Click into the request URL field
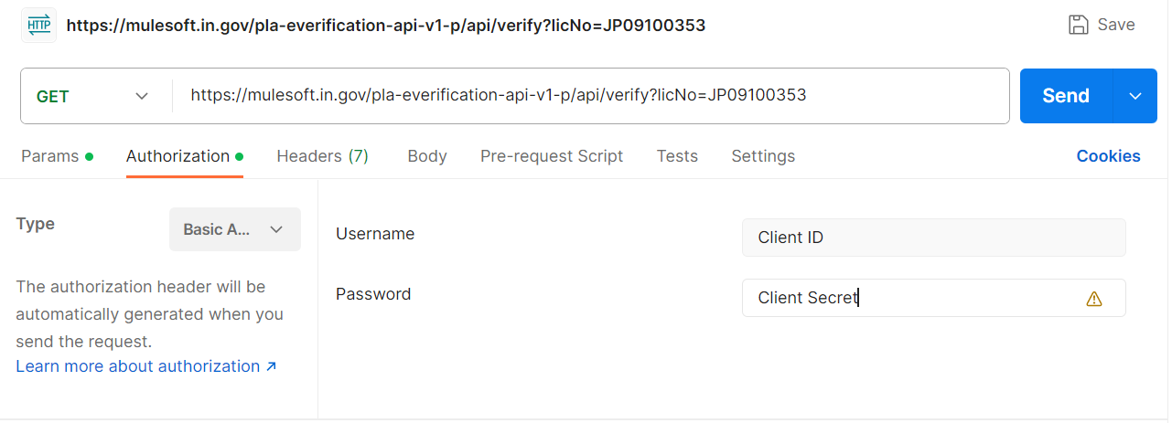 click(x=586, y=96)
